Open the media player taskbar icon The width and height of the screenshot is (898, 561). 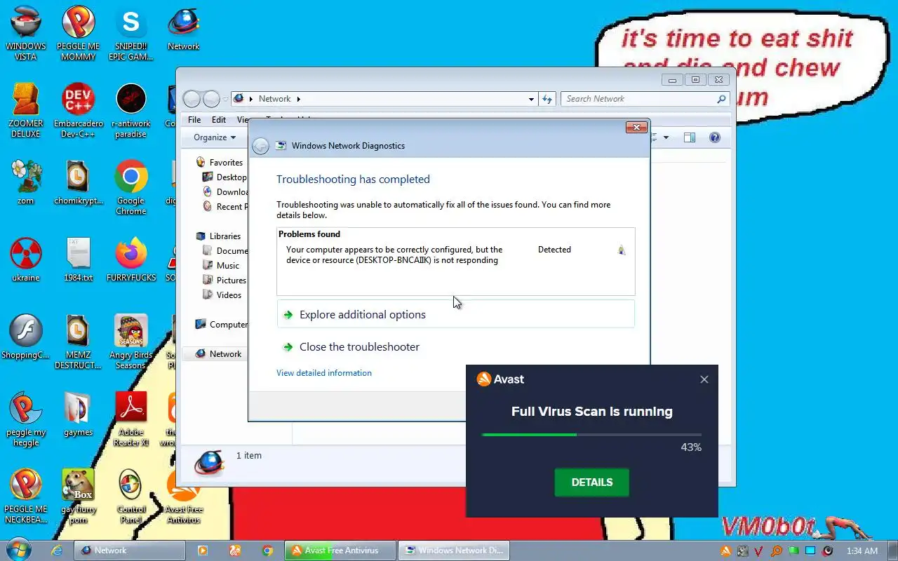[203, 550]
